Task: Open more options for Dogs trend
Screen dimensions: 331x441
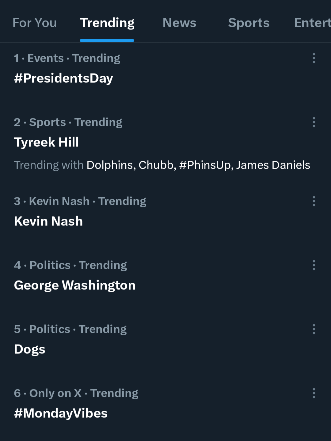Action: point(314,329)
